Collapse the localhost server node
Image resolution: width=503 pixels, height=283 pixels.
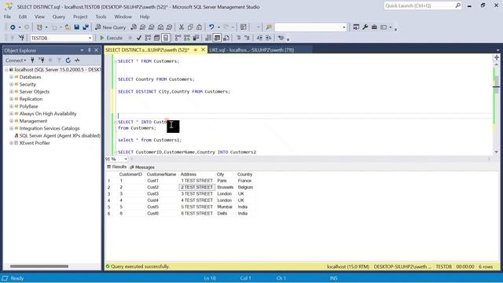pos(6,70)
